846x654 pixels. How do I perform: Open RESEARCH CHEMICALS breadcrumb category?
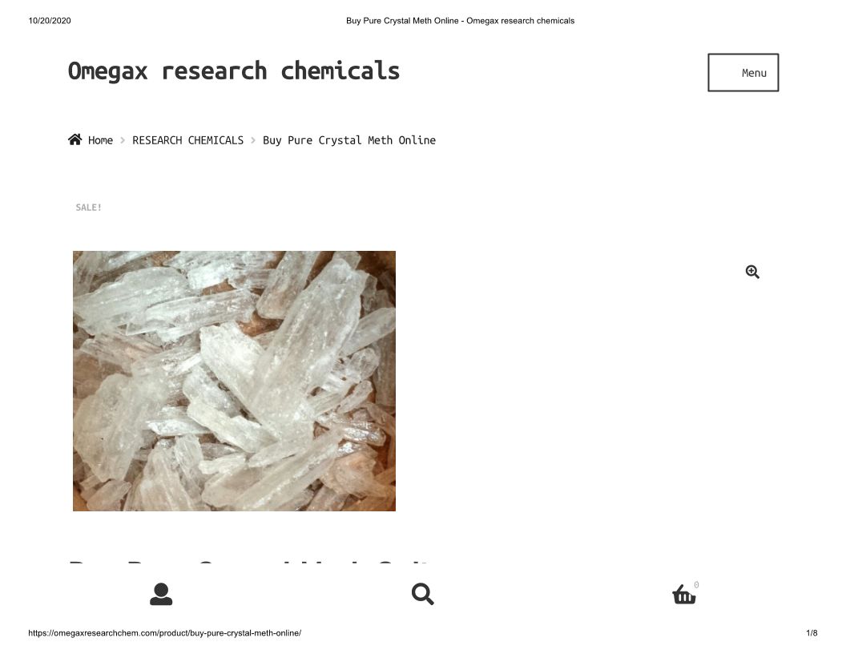(x=187, y=140)
